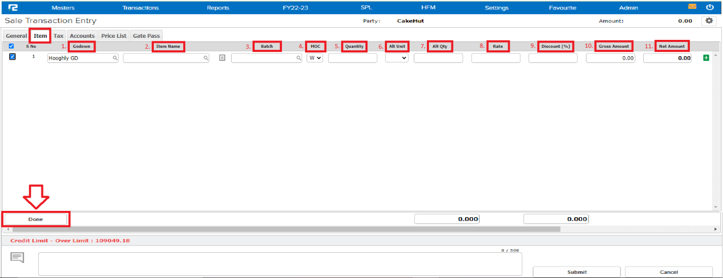Click the power logout icon

[710, 7]
